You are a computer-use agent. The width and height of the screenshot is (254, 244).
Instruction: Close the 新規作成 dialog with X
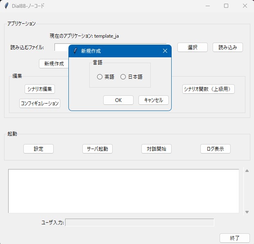point(165,51)
